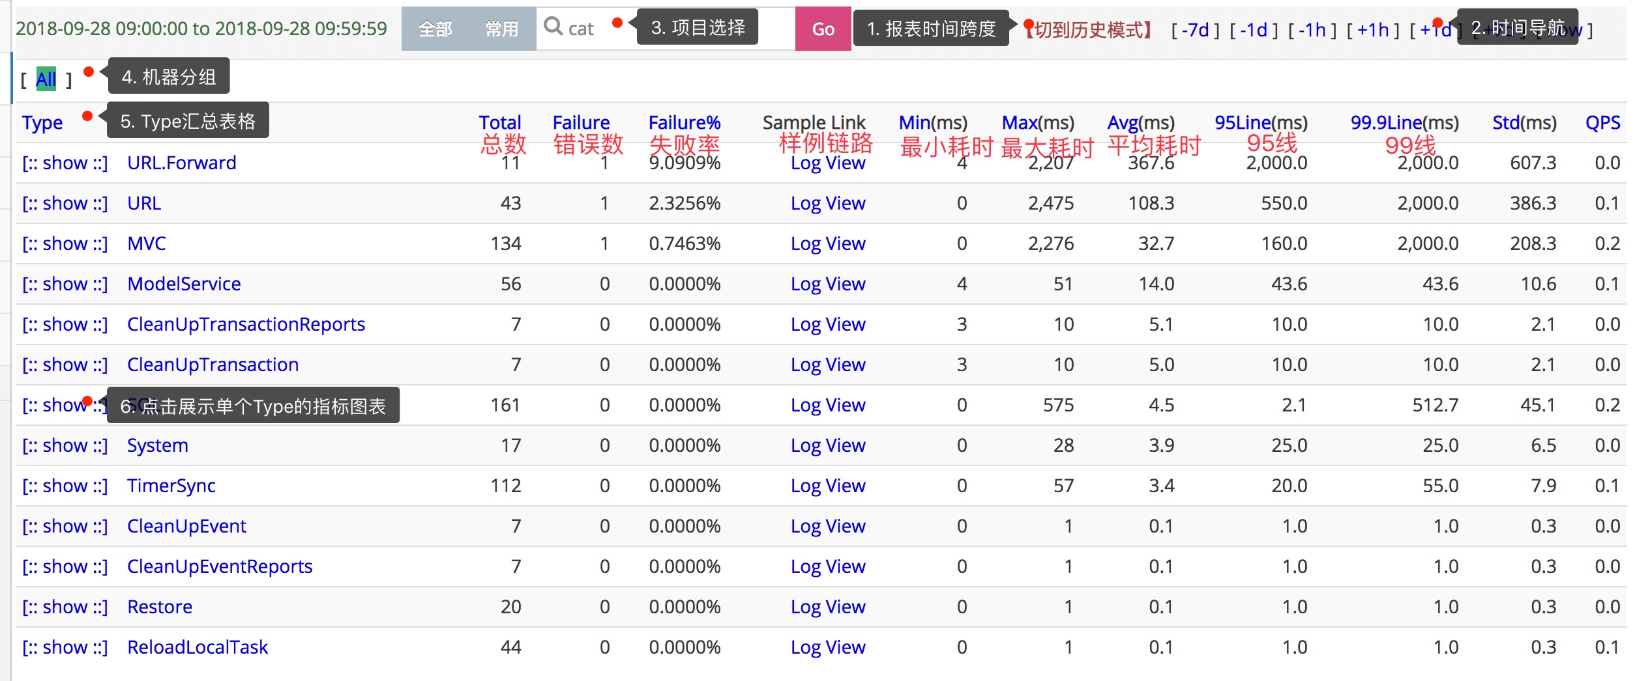1635x681 pixels.
Task: Switch to the 常用 projects tab
Action: tap(501, 29)
